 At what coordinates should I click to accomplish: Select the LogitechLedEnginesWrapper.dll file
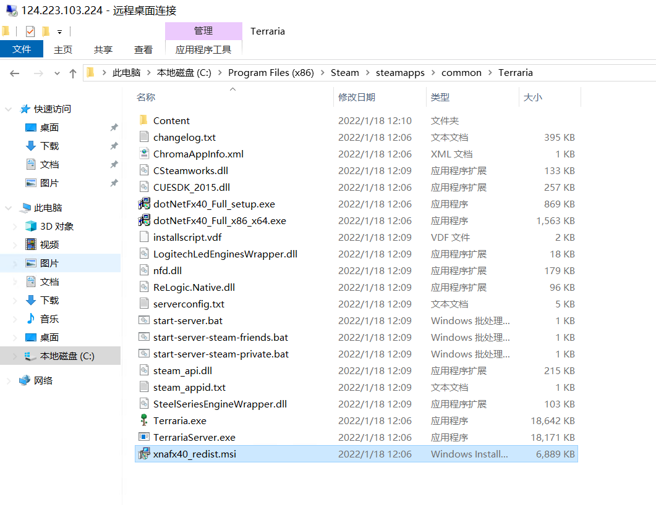[x=356, y=254]
